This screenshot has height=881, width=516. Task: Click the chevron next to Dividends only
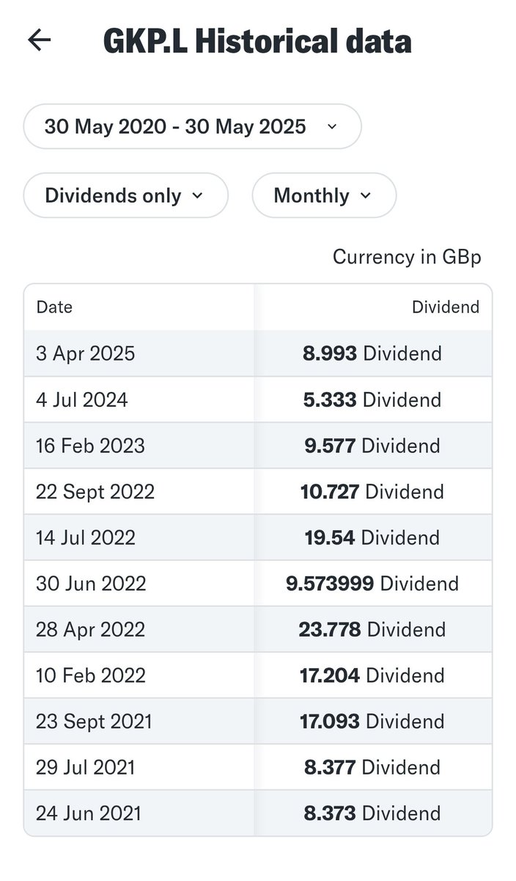[x=197, y=195]
